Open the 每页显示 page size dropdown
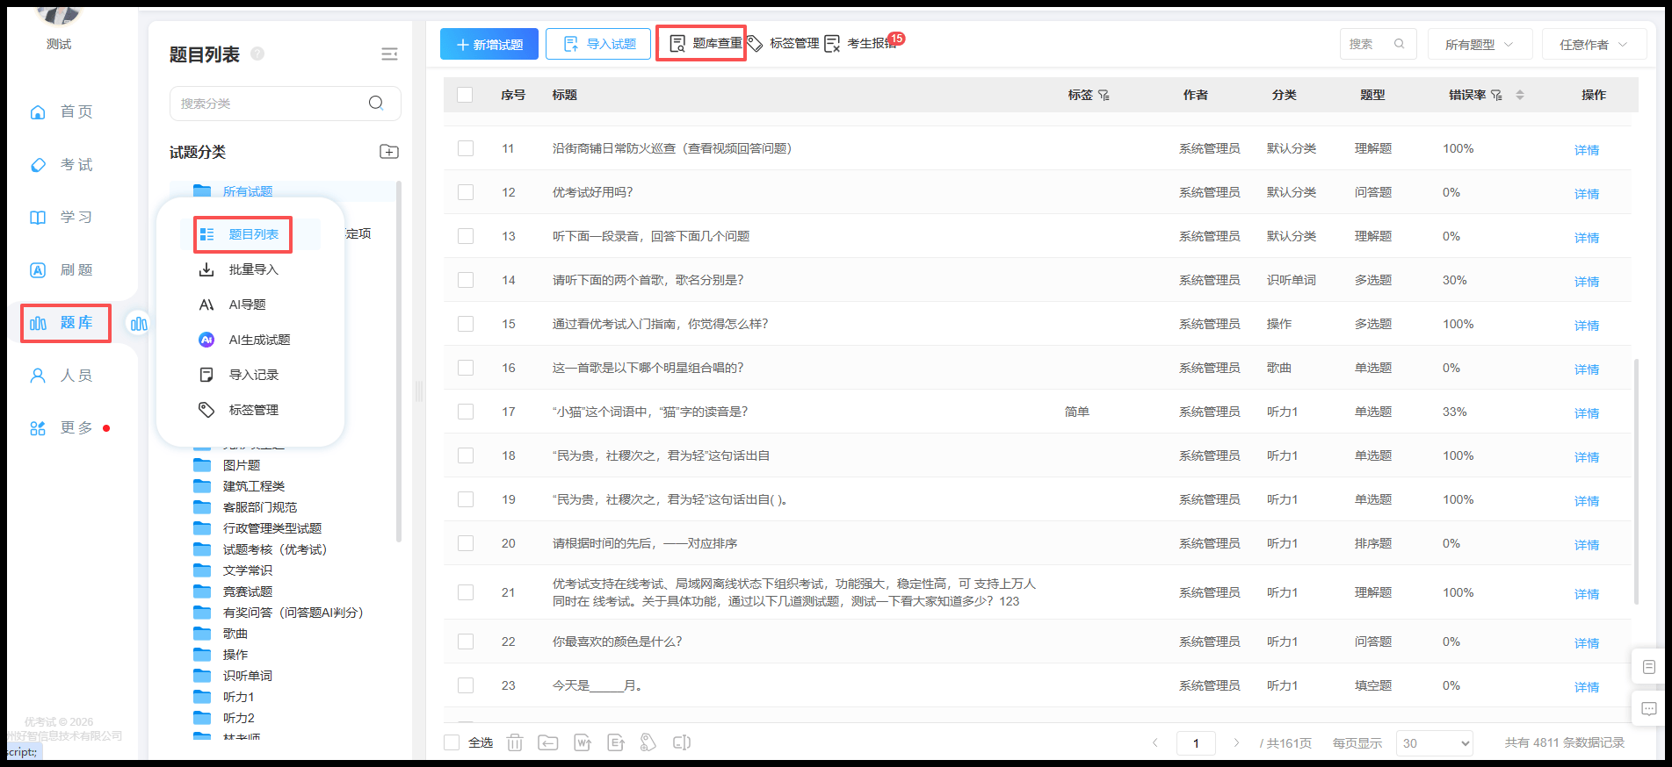 tap(1434, 743)
